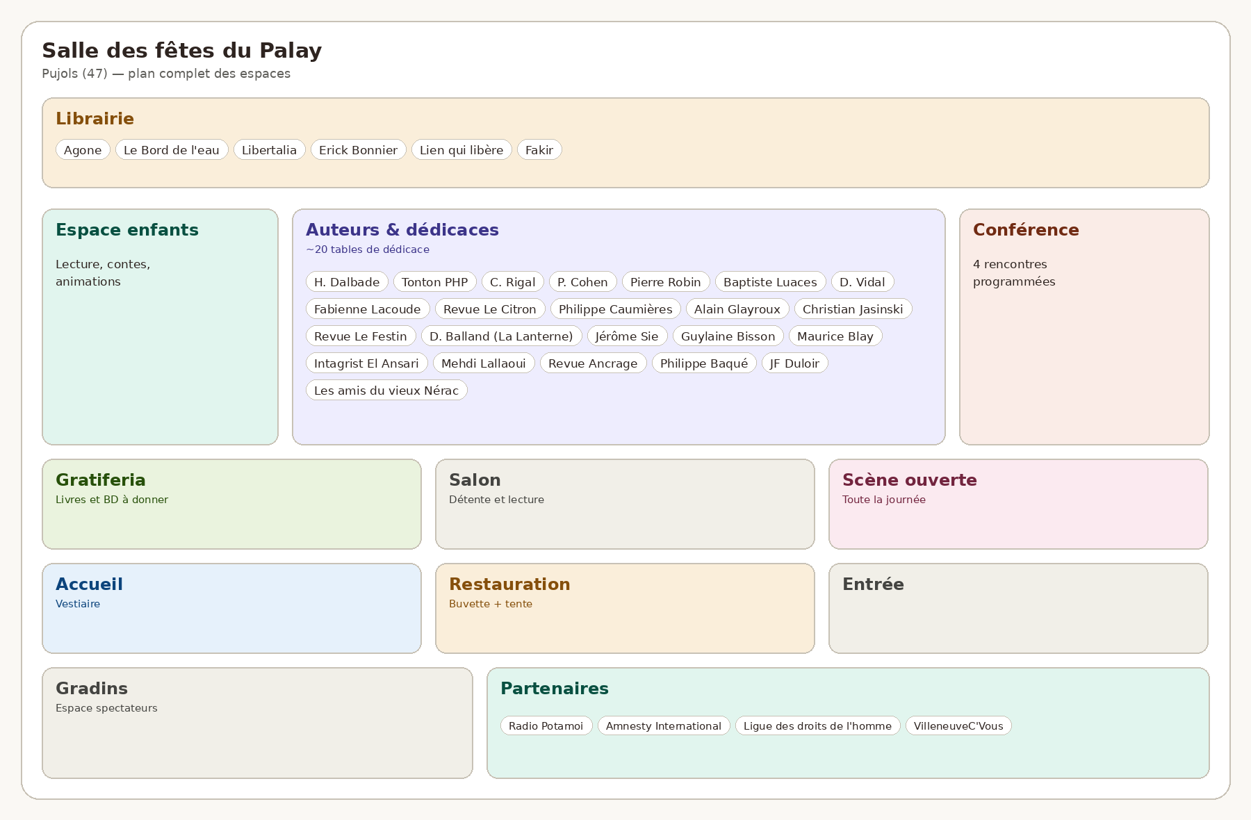Select the D. Balland (La Lanterne) chip

501,336
